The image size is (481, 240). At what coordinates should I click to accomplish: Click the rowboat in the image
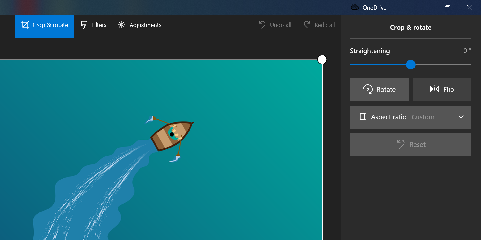[x=172, y=135]
